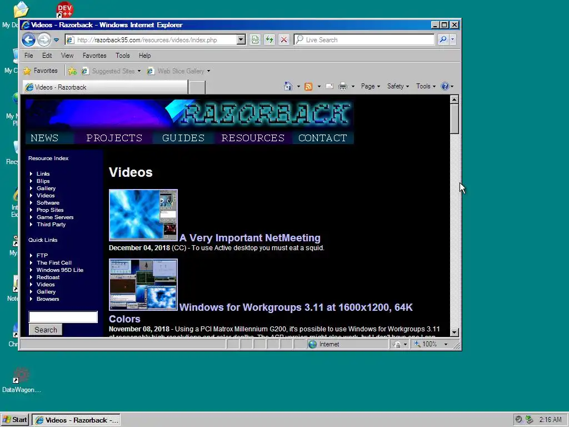Open Browsers quick link
Screen dimensions: 569x427
click(48, 299)
